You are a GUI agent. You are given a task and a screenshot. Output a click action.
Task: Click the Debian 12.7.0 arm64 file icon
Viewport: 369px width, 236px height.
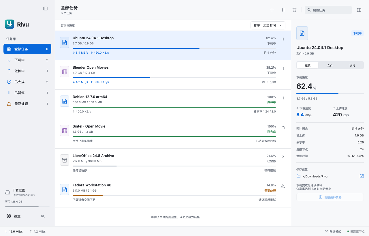point(65,101)
